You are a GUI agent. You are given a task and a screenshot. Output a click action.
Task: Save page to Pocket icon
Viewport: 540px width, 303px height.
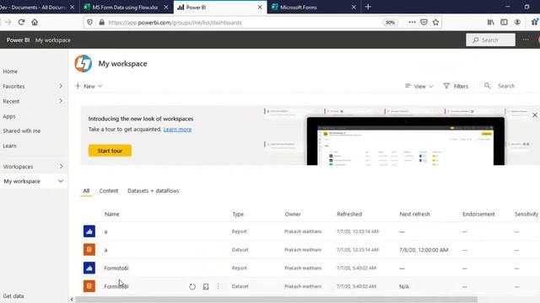tap(424, 23)
